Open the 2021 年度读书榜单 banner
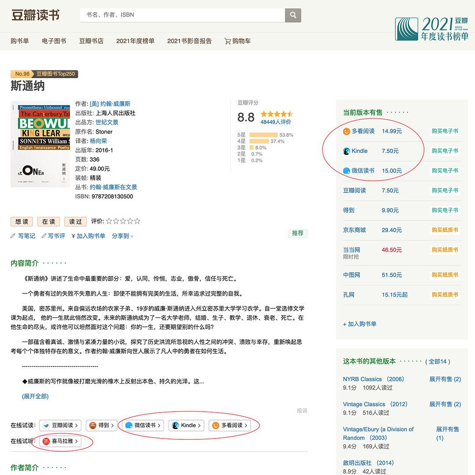475x475 pixels. (432, 29)
